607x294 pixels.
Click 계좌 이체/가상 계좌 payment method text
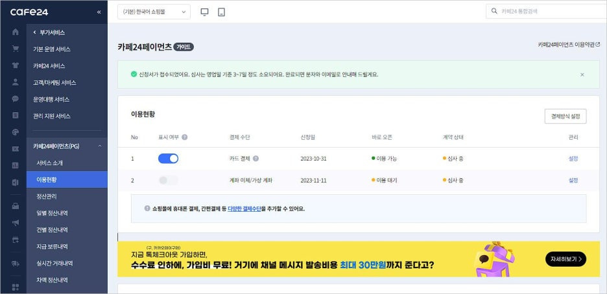(x=251, y=180)
